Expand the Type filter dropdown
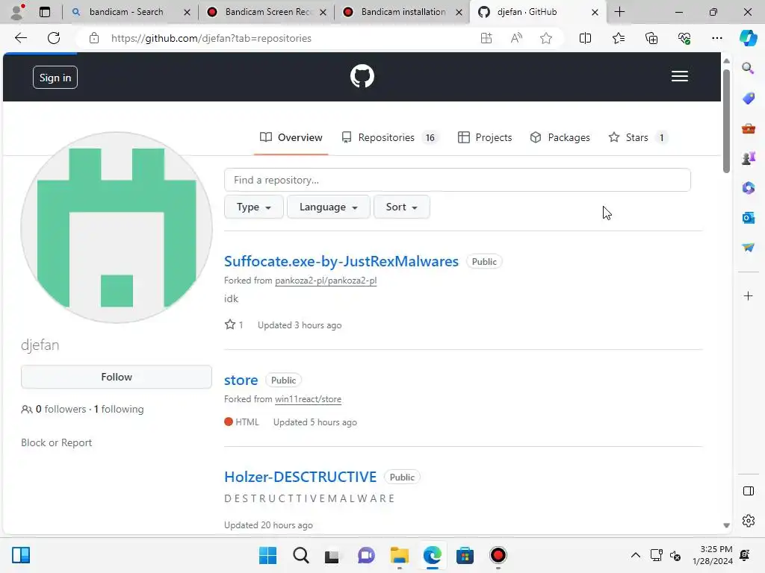 254,207
